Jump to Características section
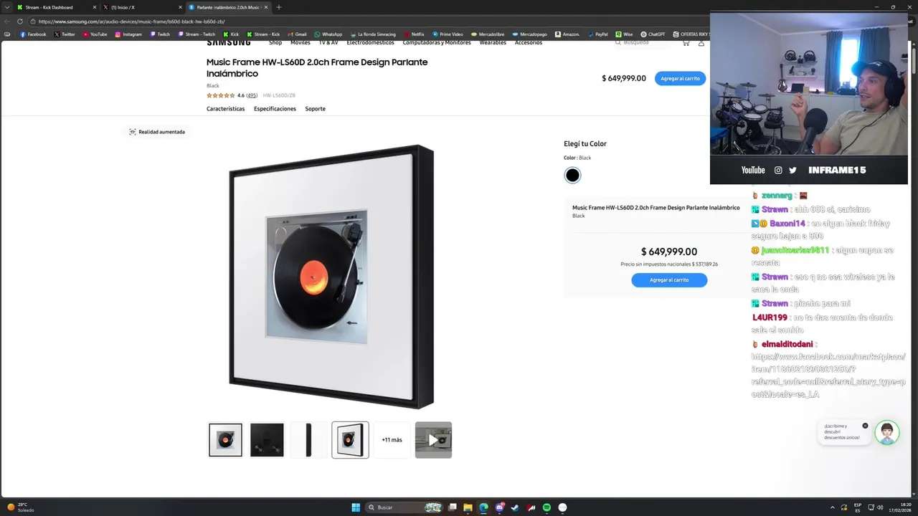This screenshot has height=516, width=918. [225, 109]
